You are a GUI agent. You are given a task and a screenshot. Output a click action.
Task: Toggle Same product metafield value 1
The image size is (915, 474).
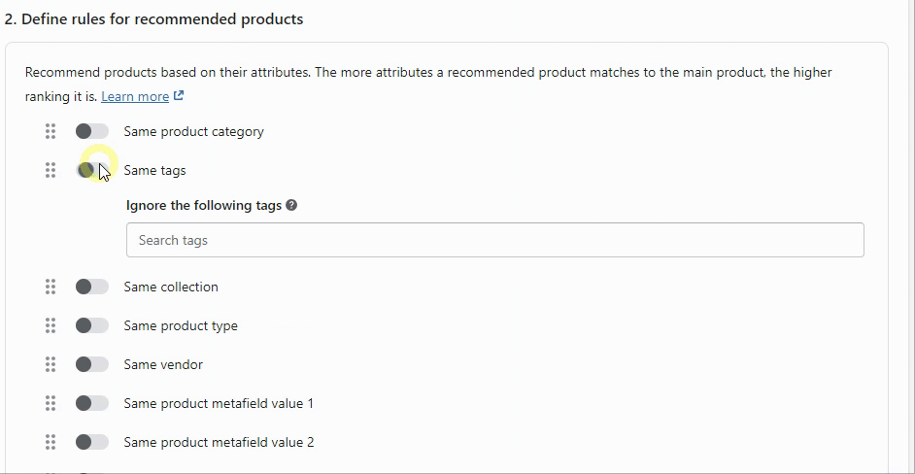92,403
